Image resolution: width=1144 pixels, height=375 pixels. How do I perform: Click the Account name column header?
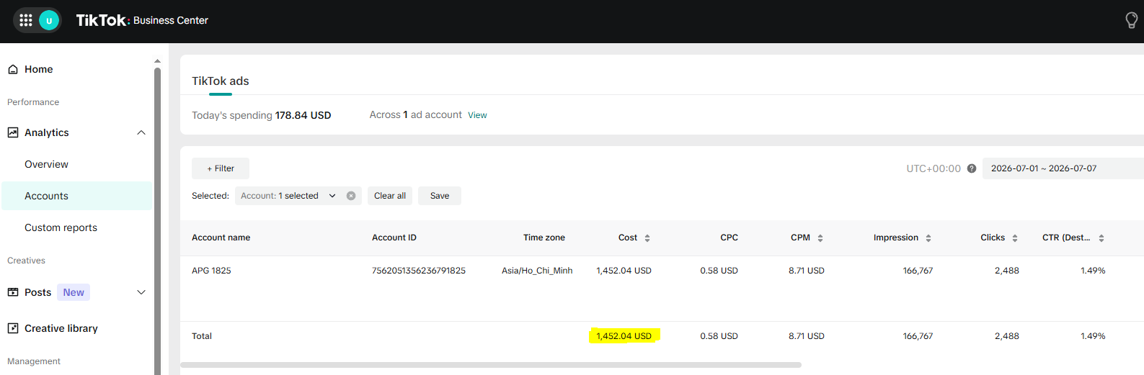tap(221, 238)
